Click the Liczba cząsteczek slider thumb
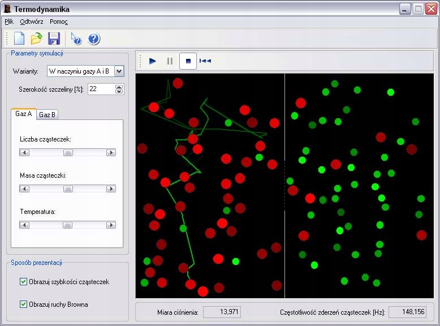 [x=68, y=152]
